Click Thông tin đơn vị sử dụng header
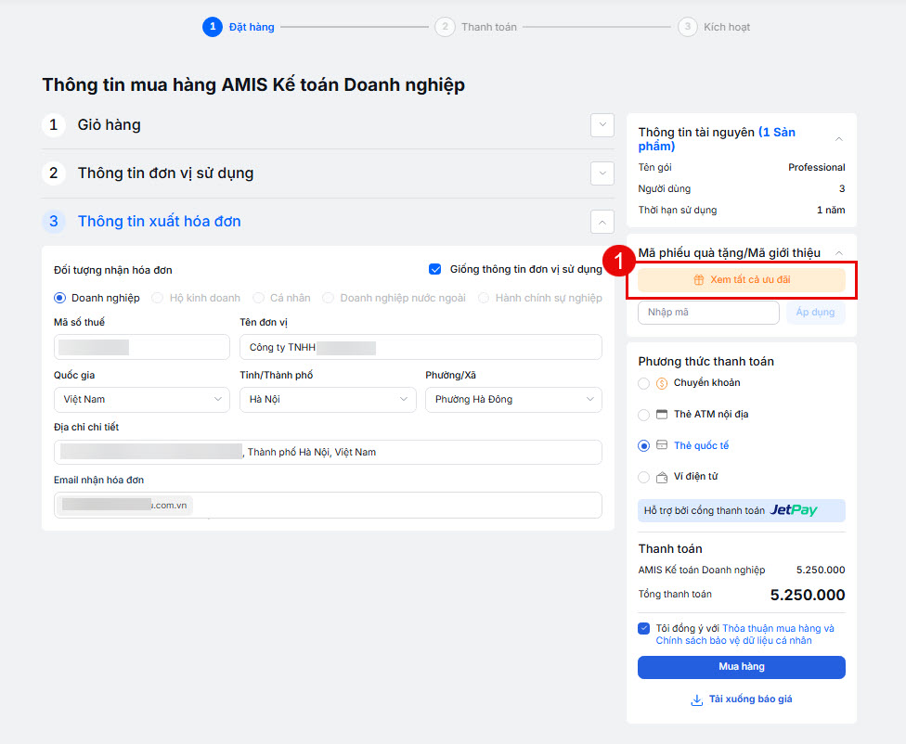Viewport: 906px width, 744px height. click(166, 173)
